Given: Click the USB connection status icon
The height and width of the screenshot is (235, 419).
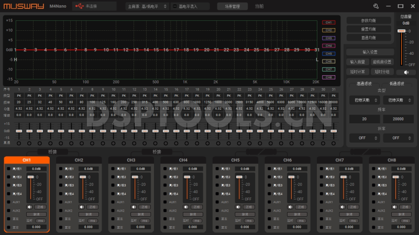Looking at the screenshot, I should 79,6.
